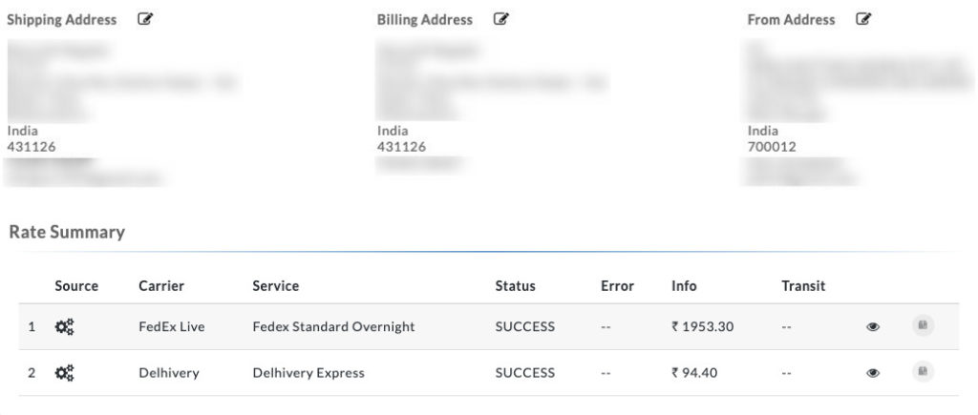Image resolution: width=978 pixels, height=415 pixels.
Task: Click the Rate Summary heading
Action: [x=68, y=233]
